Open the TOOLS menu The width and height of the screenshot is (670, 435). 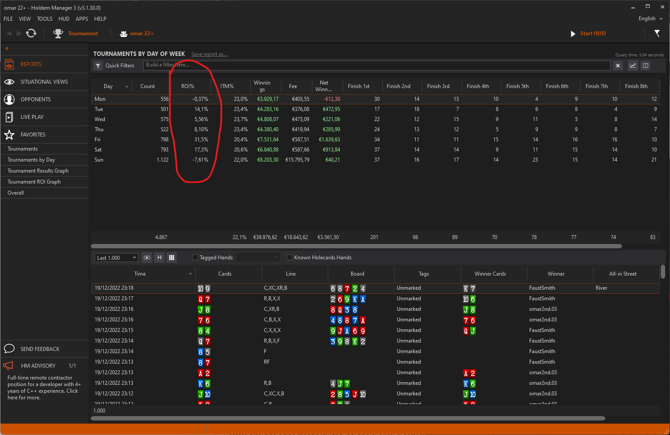pyautogui.click(x=44, y=19)
